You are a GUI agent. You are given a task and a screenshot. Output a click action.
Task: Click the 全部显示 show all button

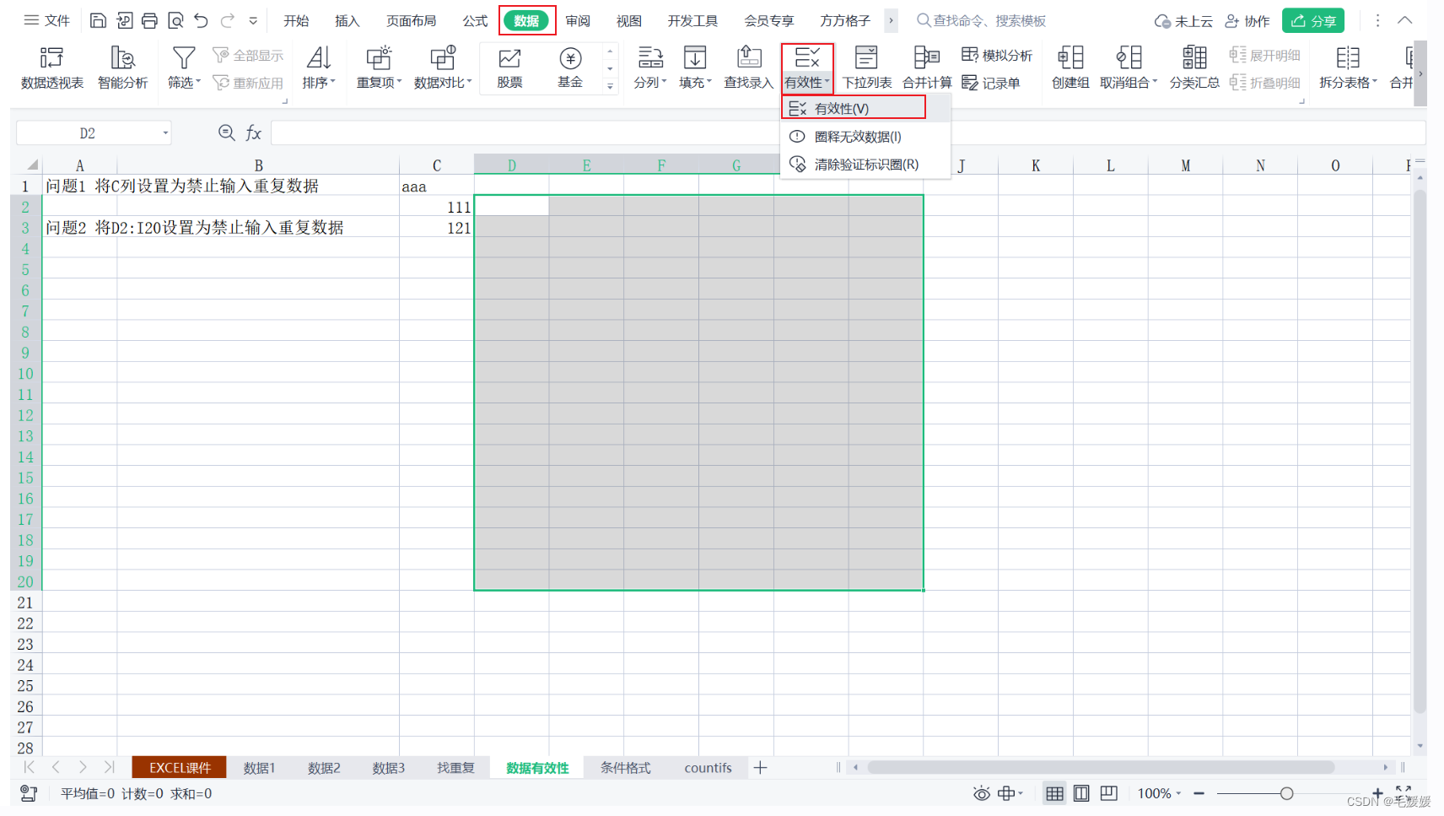pyautogui.click(x=248, y=55)
